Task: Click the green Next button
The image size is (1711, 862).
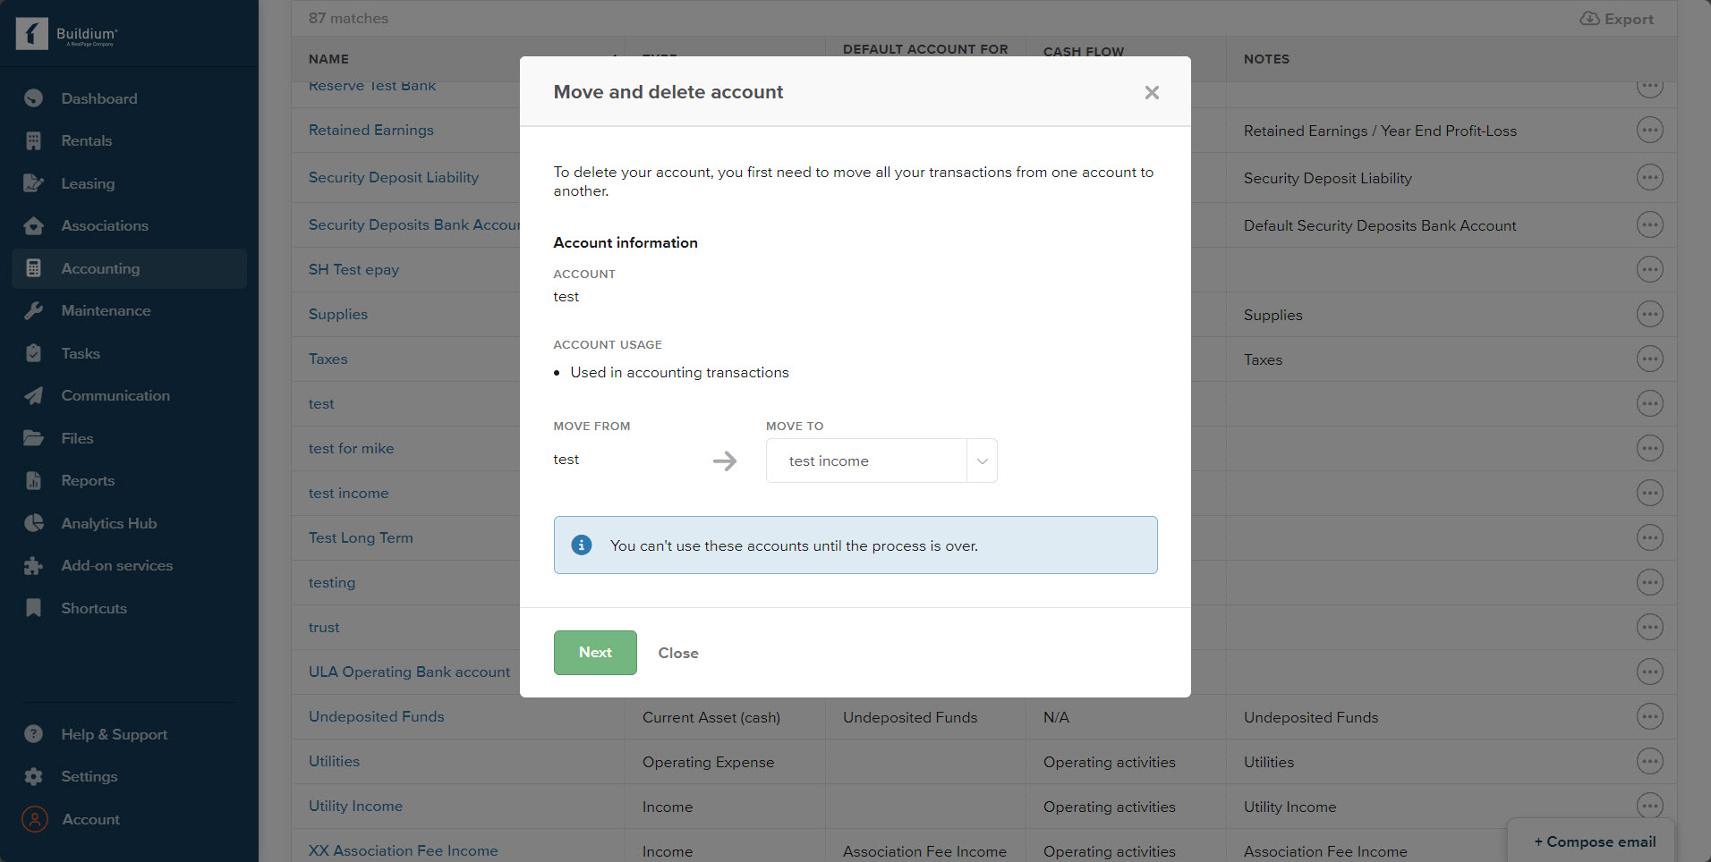Action: pos(595,653)
